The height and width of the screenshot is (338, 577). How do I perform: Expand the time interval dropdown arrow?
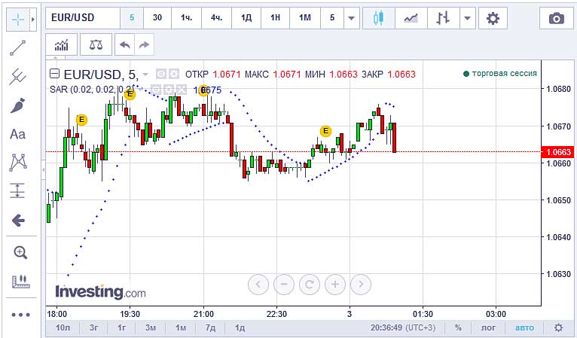350,18
